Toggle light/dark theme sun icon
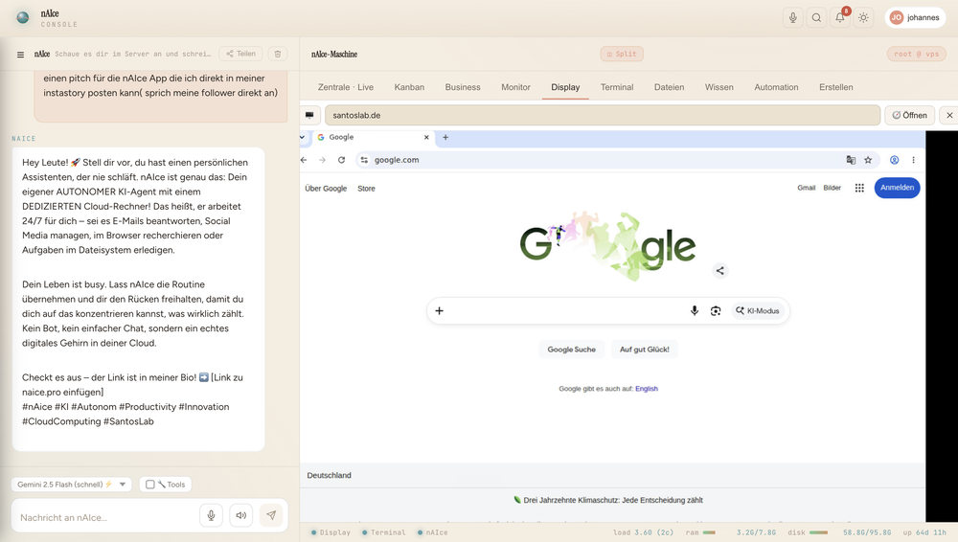 [x=863, y=18]
